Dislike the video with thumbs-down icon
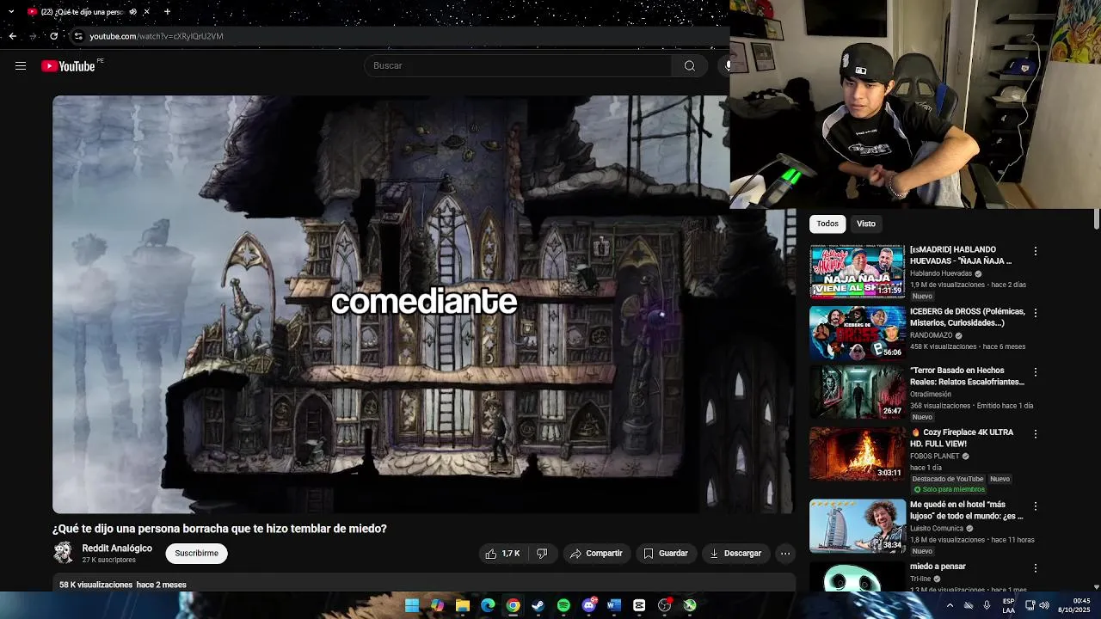This screenshot has width=1101, height=619. [x=542, y=554]
